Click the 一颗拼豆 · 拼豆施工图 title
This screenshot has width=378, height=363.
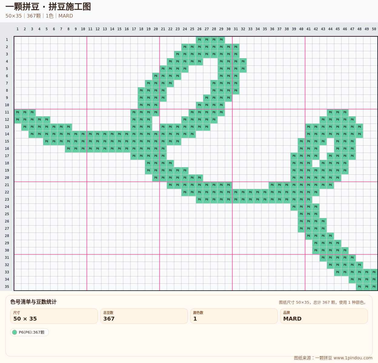48,6
